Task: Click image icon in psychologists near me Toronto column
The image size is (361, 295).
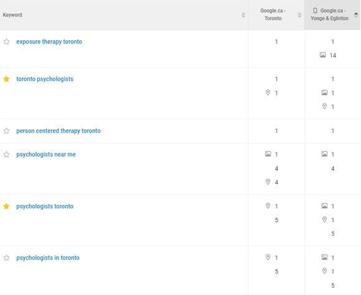Action: click(268, 154)
